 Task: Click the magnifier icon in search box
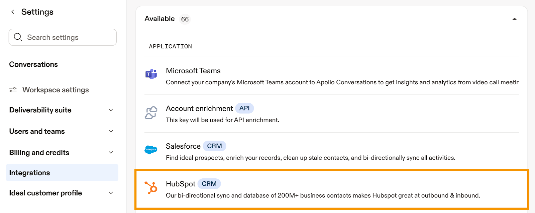[x=18, y=37]
